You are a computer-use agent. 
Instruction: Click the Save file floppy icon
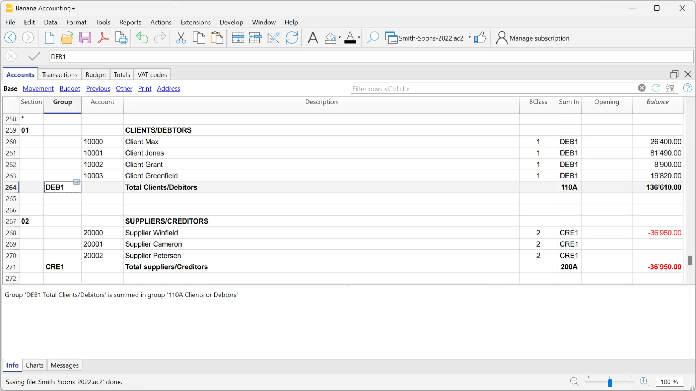(85, 38)
